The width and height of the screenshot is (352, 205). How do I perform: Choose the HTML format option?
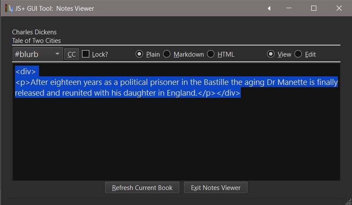211,54
